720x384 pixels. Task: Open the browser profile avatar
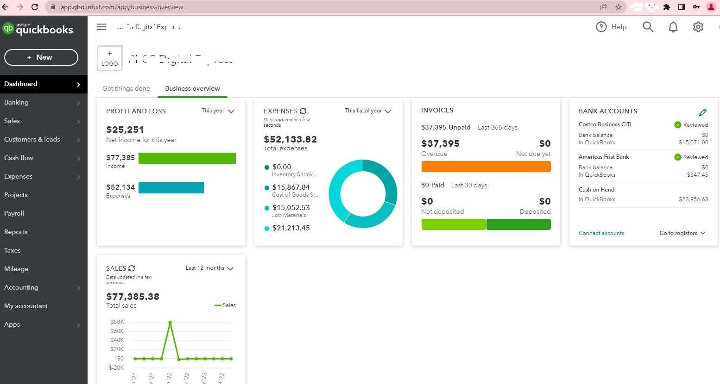(x=711, y=7)
